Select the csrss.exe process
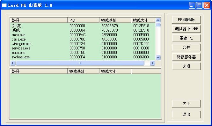212x126 pixels. (x=83, y=39)
